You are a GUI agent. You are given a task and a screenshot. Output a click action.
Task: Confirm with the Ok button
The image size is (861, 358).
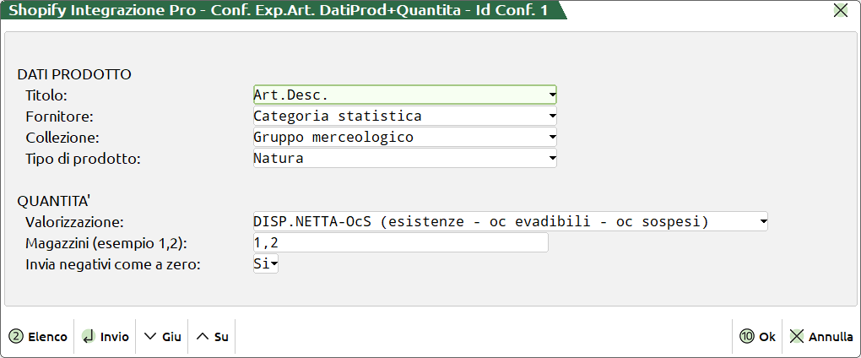tap(757, 336)
